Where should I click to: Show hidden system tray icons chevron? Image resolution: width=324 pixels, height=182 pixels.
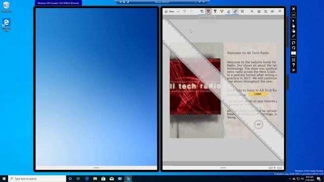click(x=290, y=178)
